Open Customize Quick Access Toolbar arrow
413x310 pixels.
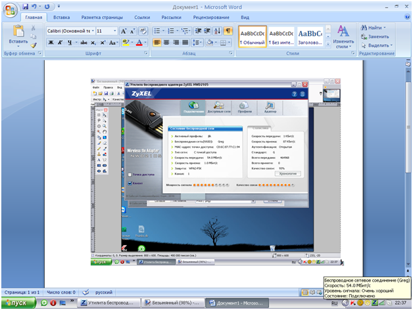(x=59, y=7)
